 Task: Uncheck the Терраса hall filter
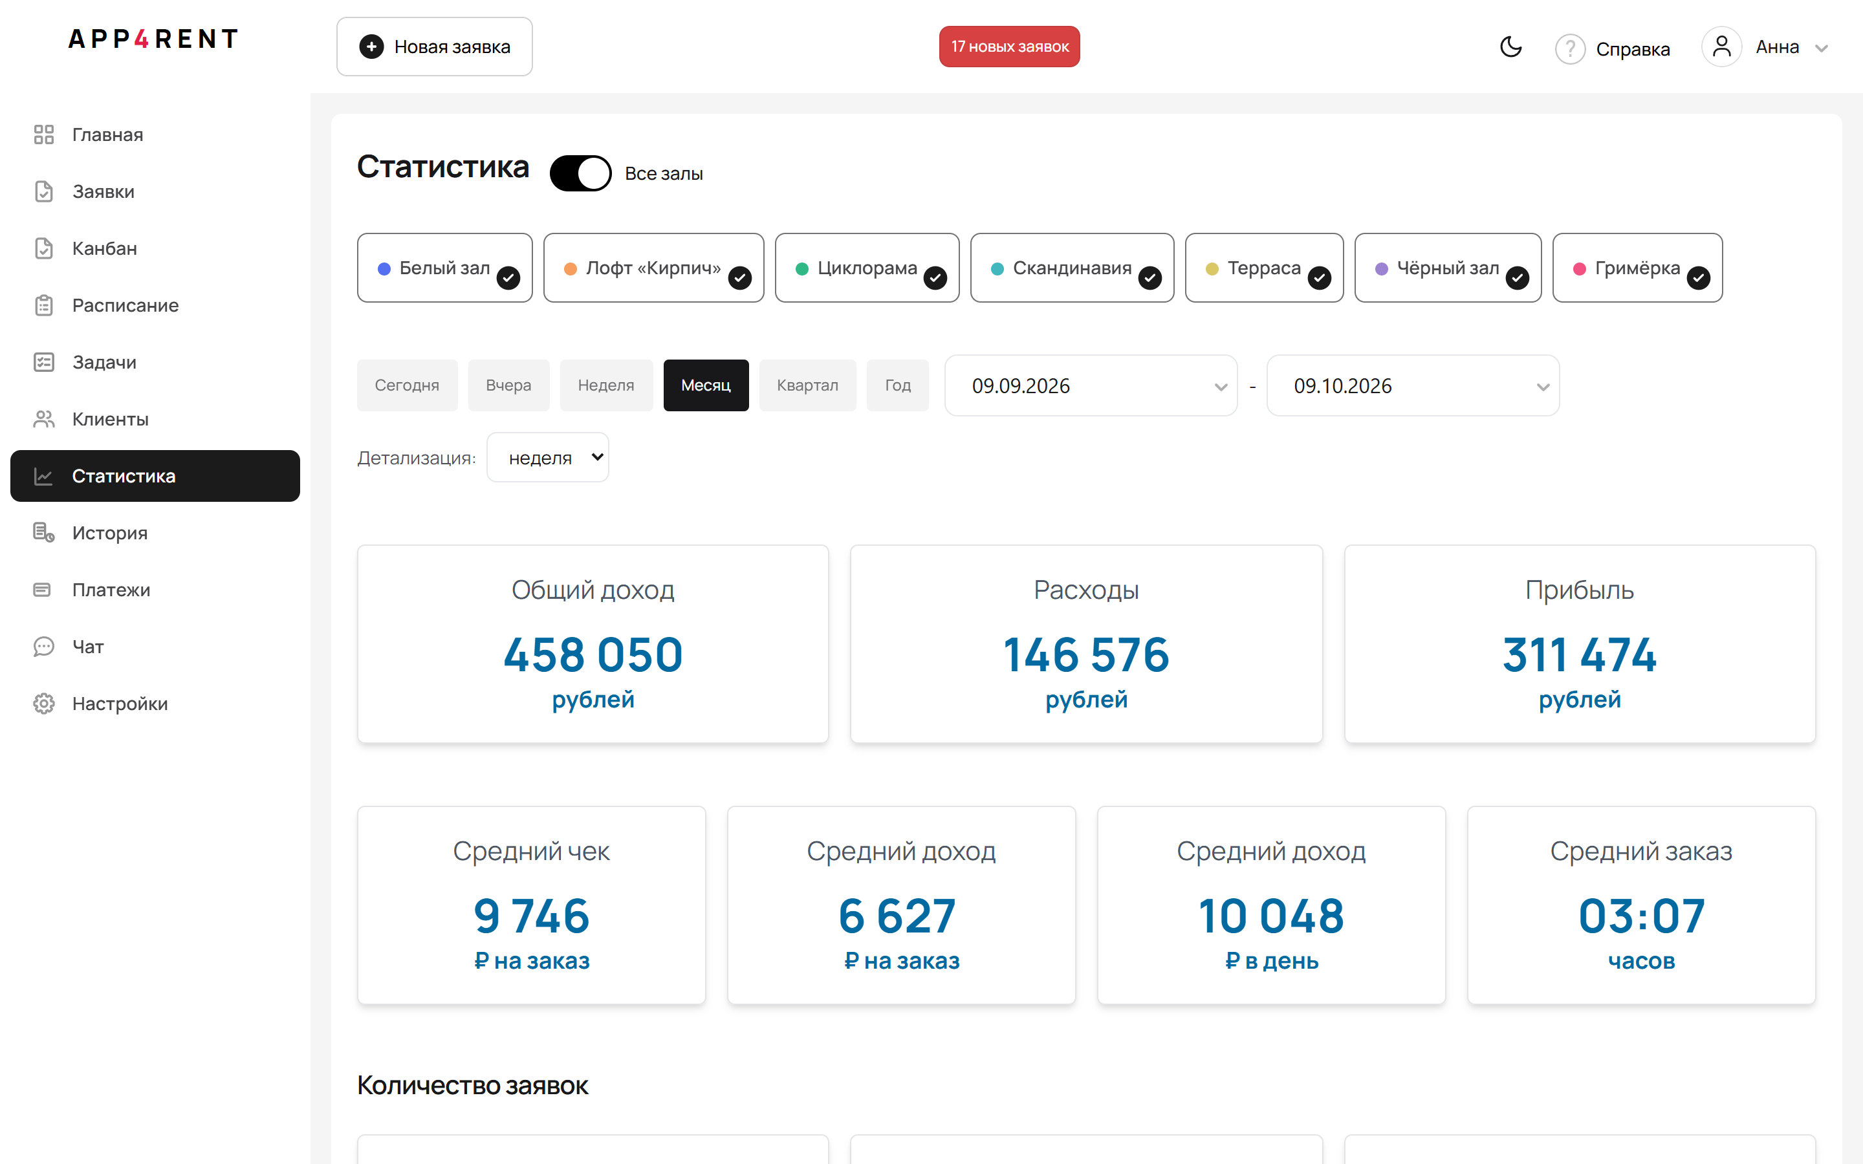pos(1264,268)
